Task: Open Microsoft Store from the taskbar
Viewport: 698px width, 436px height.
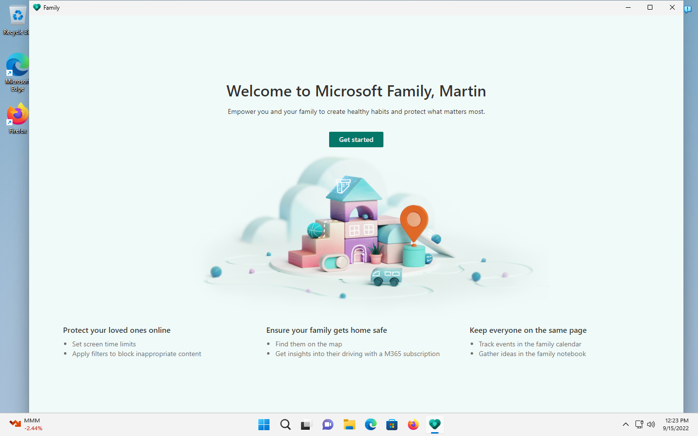Action: (x=392, y=425)
